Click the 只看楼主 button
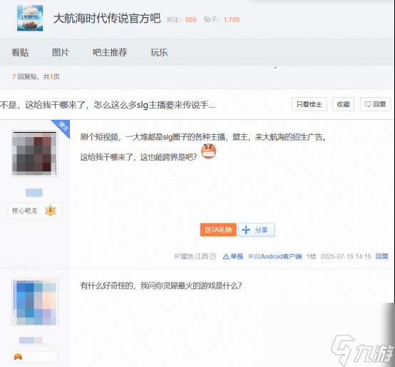Viewport: 395px width, 367px height. click(309, 104)
